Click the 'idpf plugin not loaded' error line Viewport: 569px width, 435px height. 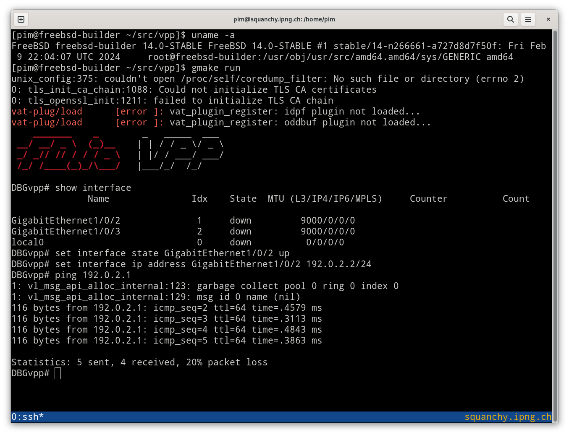[294, 112]
